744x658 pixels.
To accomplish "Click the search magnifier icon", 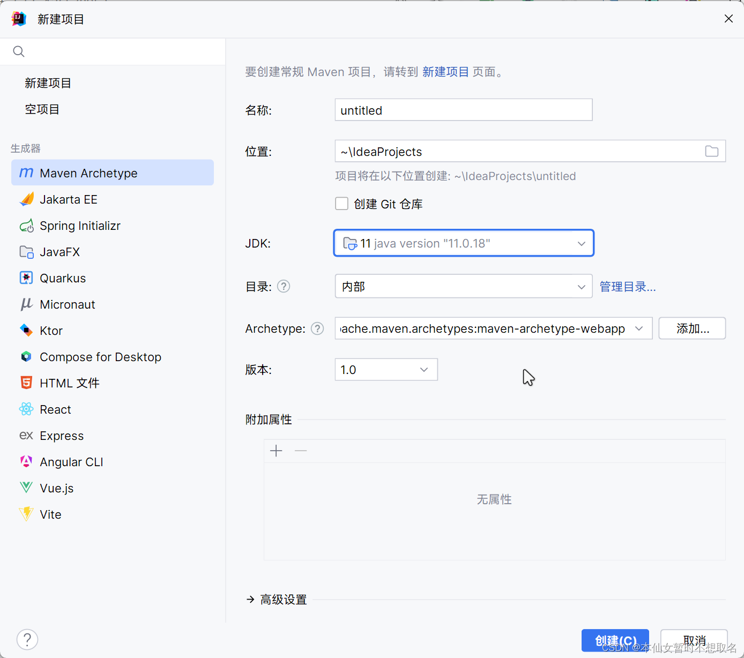I will click(x=19, y=51).
